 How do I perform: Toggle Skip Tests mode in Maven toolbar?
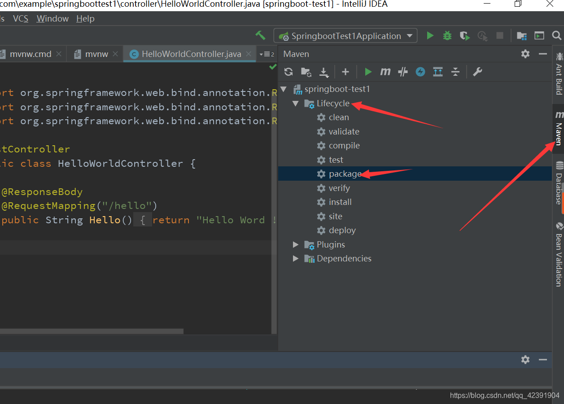tap(403, 72)
